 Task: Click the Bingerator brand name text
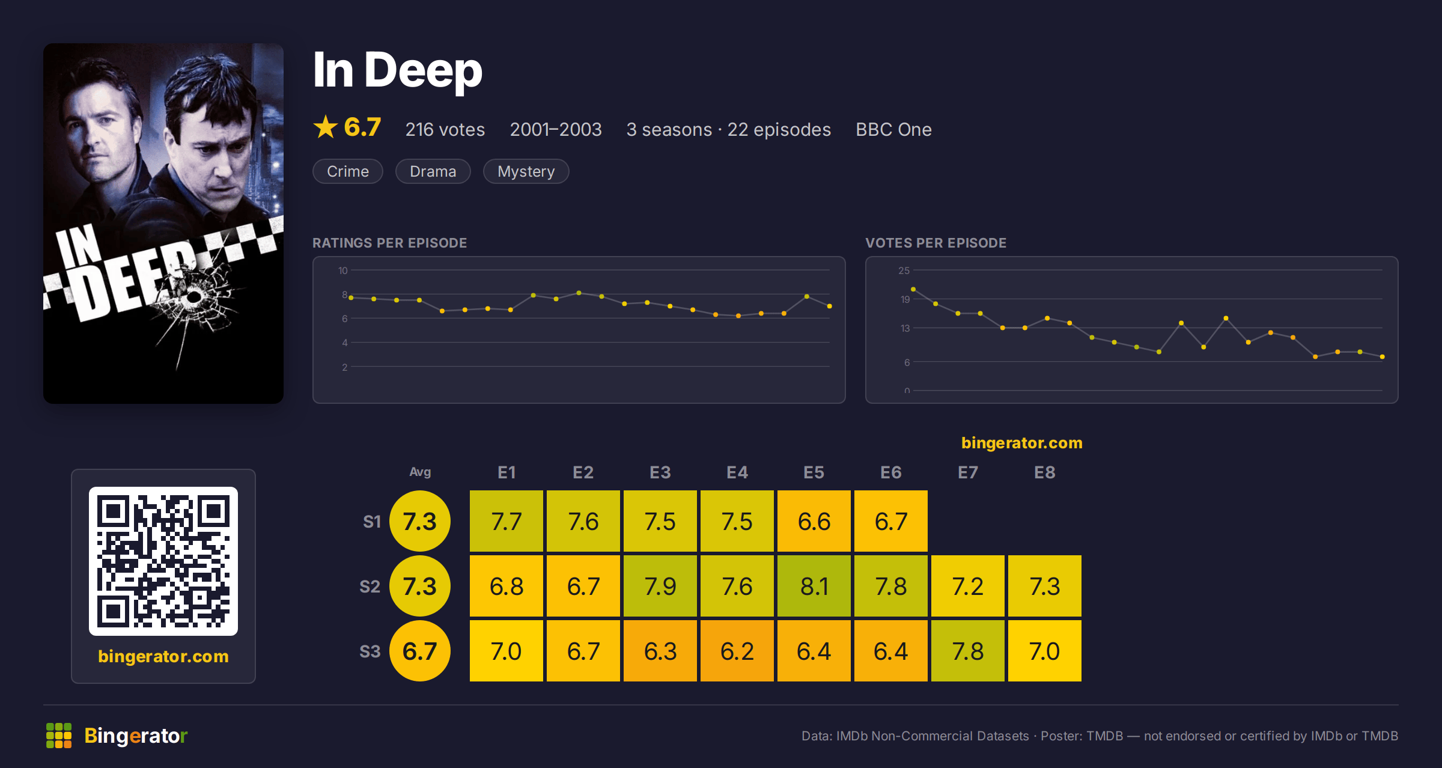coord(136,736)
